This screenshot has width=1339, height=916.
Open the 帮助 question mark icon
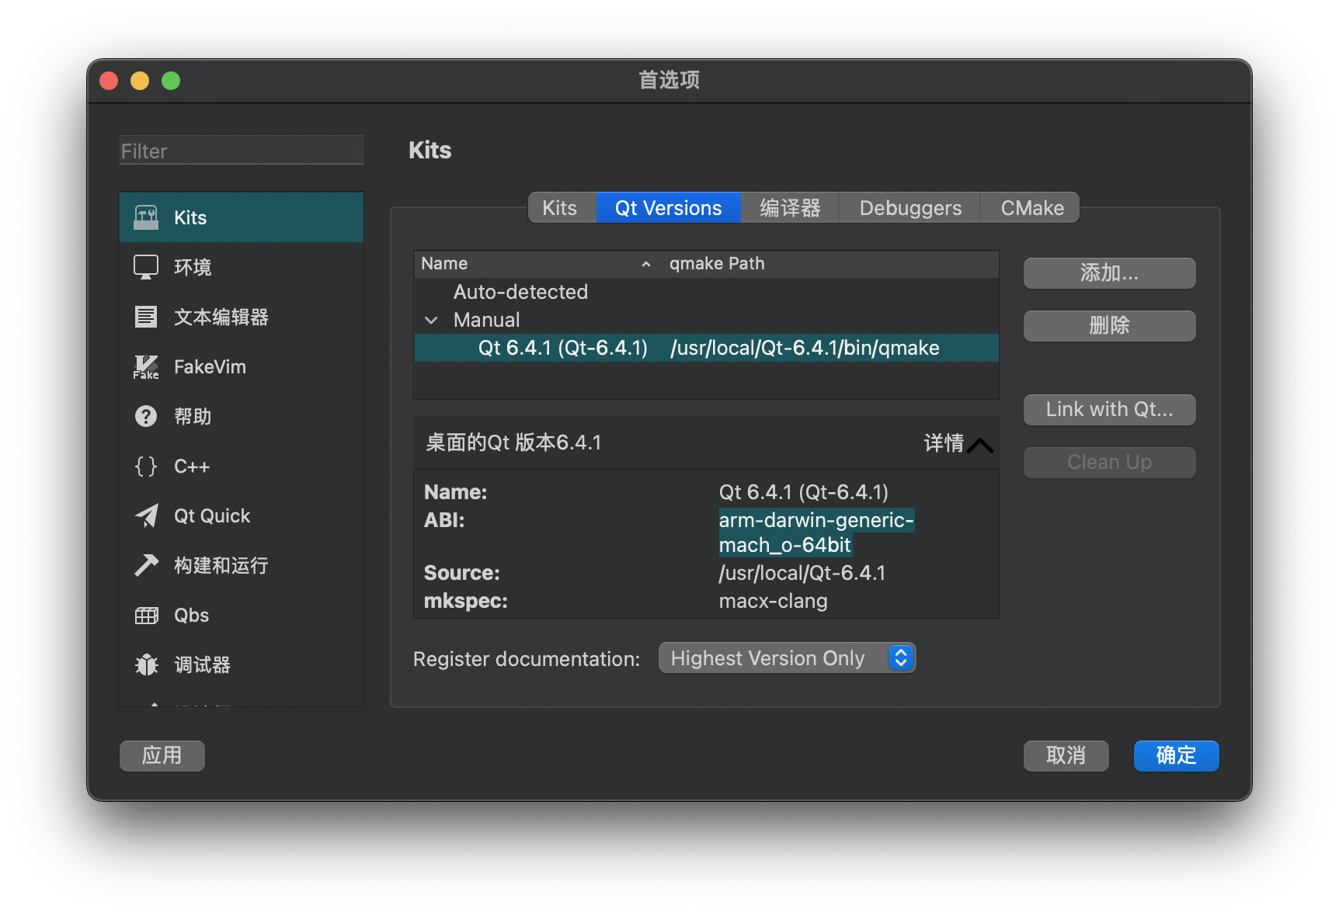[146, 416]
